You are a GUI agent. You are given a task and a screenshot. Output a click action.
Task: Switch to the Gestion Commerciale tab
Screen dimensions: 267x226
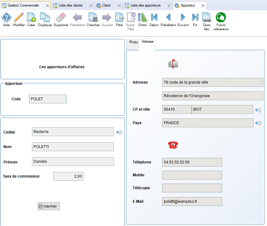pyautogui.click(x=23, y=5)
